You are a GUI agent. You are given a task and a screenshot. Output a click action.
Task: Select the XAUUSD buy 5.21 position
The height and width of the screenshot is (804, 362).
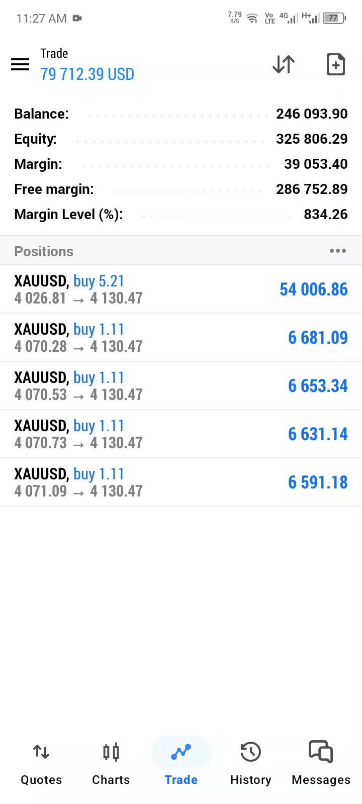(x=181, y=289)
